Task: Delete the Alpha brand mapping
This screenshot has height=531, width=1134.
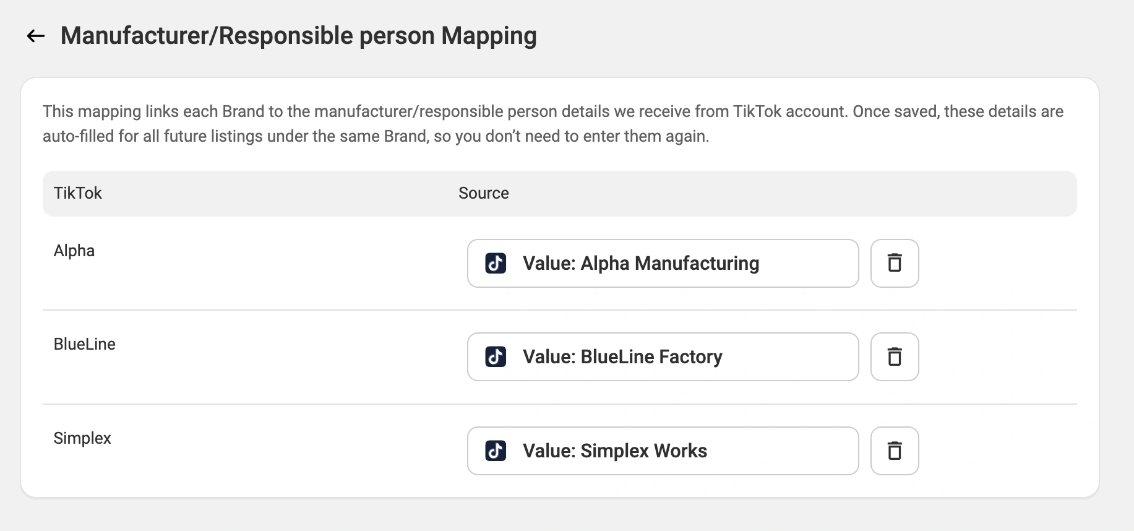Action: pyautogui.click(x=894, y=264)
